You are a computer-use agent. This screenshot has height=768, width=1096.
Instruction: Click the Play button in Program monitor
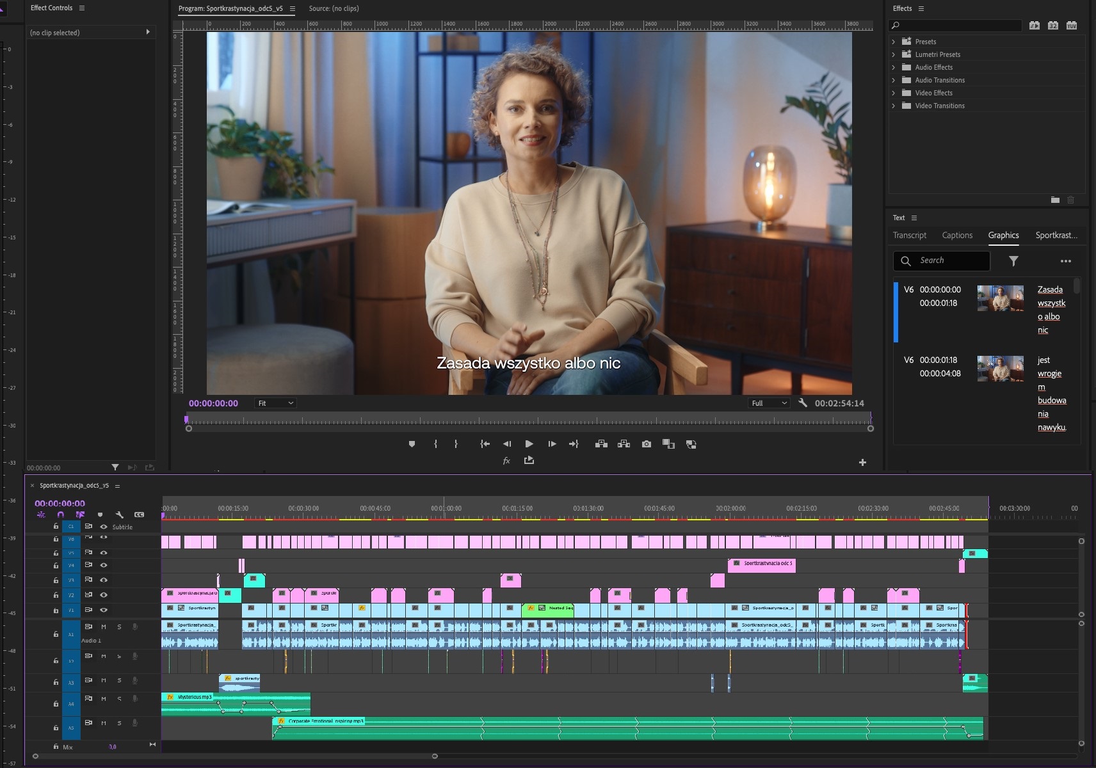[x=529, y=444]
